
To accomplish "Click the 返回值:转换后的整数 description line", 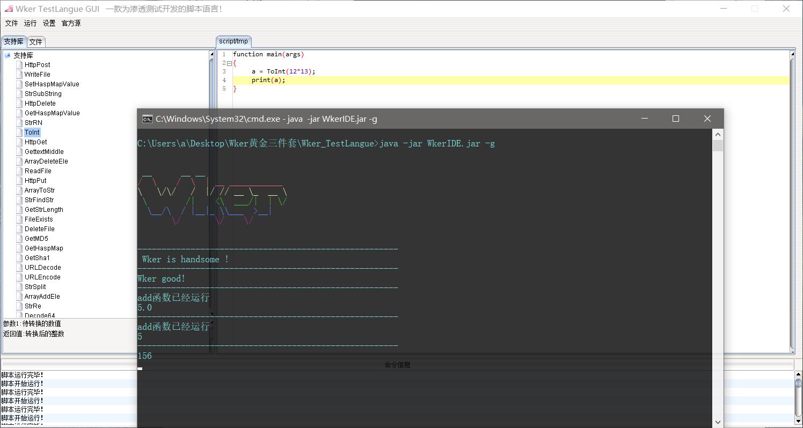I will (x=33, y=334).
